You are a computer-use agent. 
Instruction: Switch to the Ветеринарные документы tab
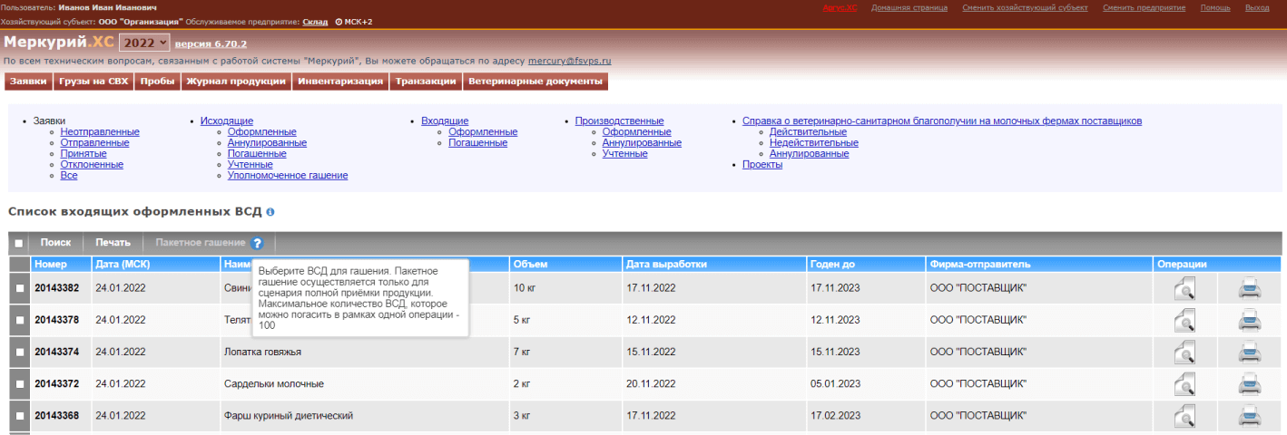[x=535, y=82]
